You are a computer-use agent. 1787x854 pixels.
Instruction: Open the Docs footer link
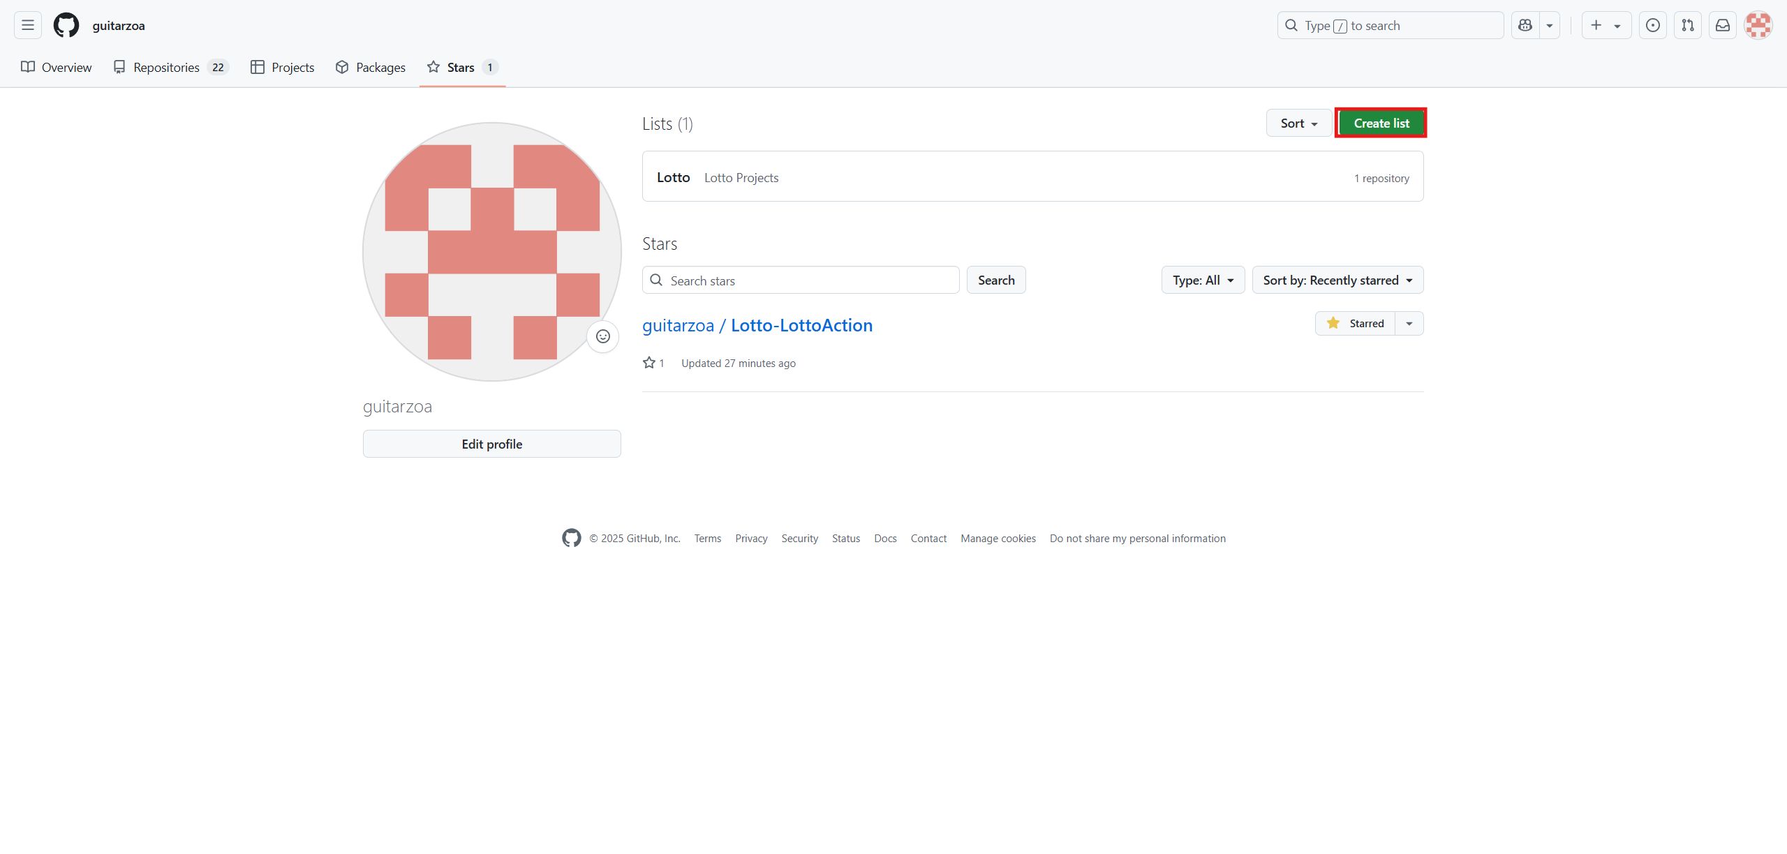[x=885, y=539]
